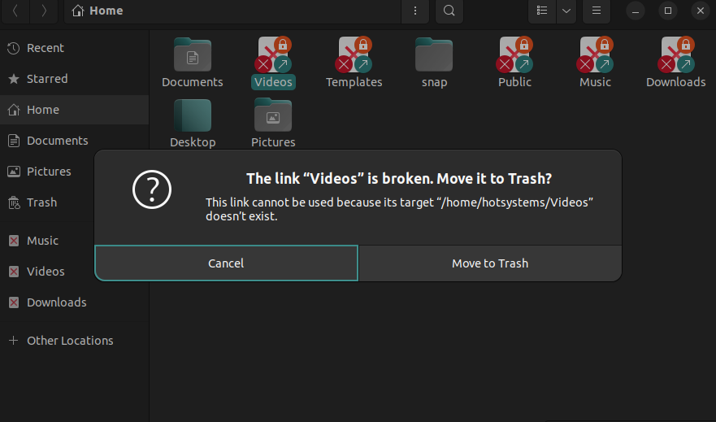Maximize the Files window
The image size is (716, 422).
[x=667, y=11]
